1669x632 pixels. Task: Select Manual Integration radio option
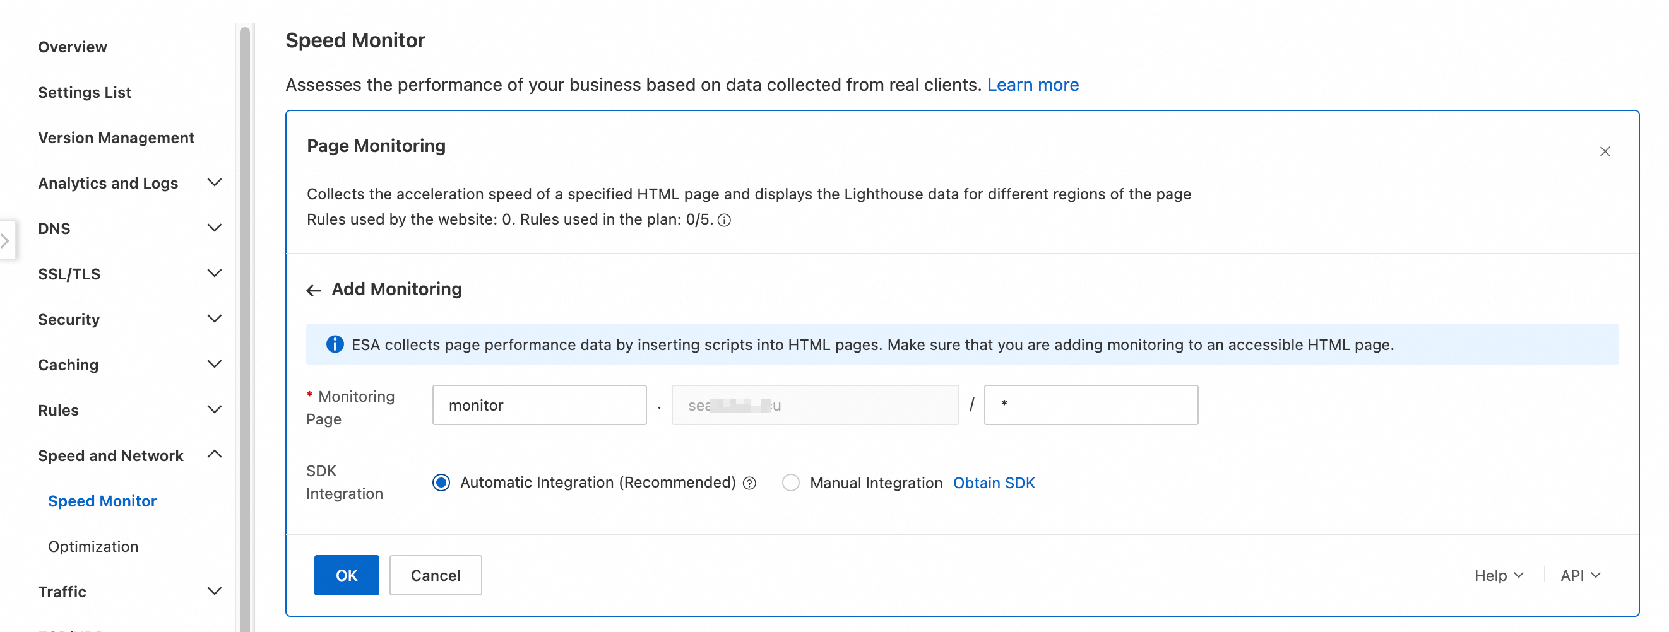(790, 483)
